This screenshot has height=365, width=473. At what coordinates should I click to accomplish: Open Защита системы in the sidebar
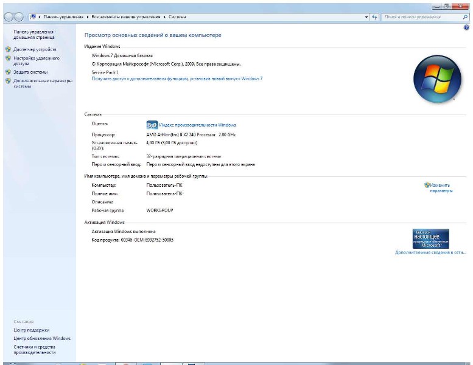pos(30,72)
